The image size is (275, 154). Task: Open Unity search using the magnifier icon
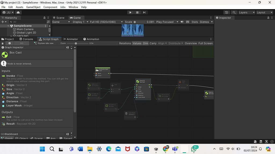tap(234, 12)
